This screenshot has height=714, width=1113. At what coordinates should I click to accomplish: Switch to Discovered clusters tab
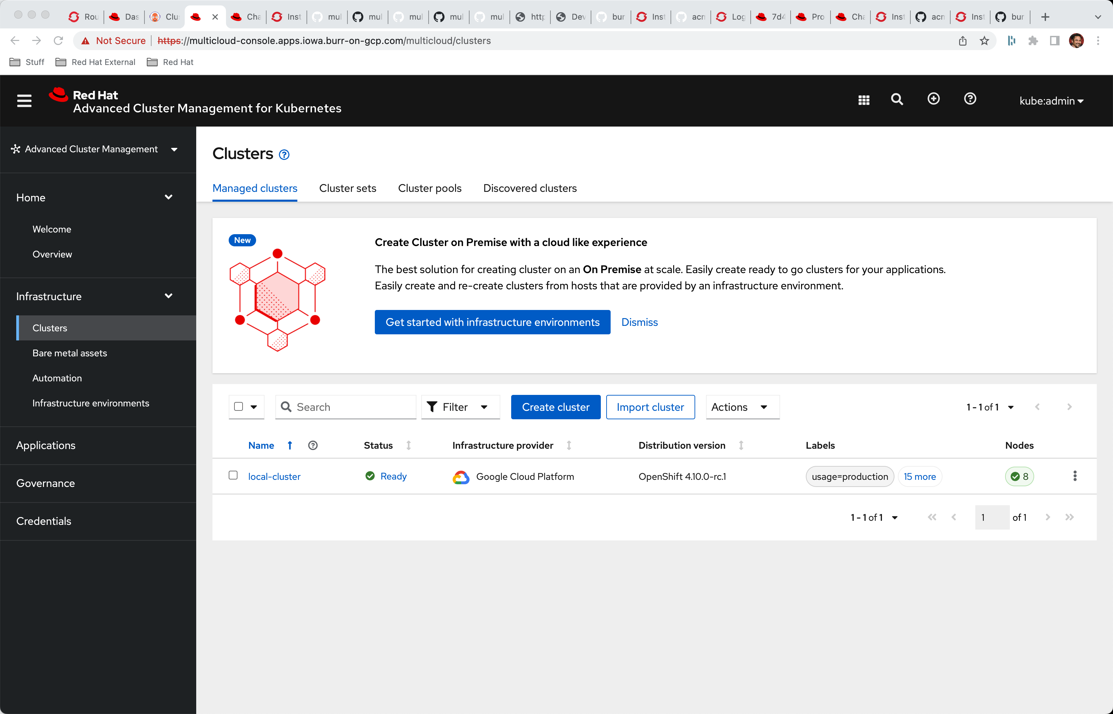coord(530,188)
